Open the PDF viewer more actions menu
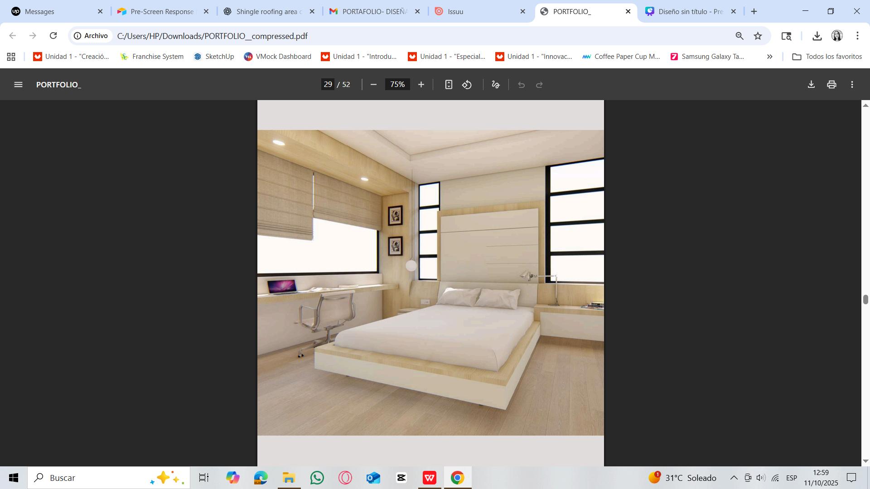The width and height of the screenshot is (870, 489). click(x=852, y=85)
